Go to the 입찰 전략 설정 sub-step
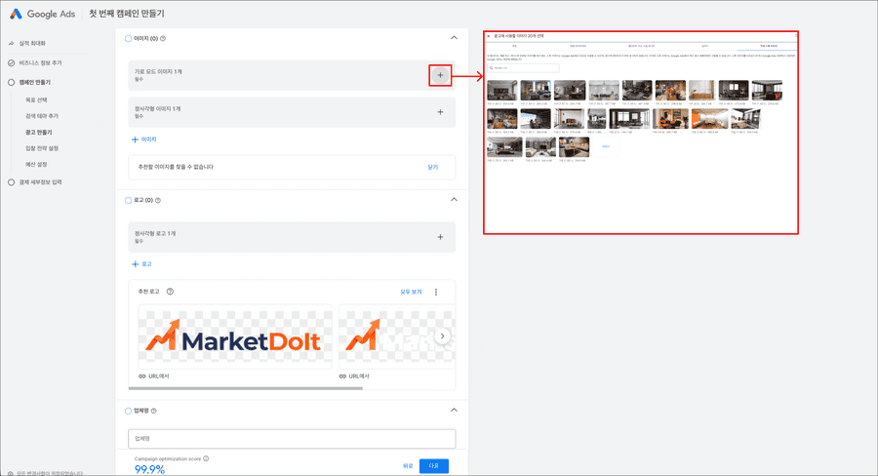 pos(41,148)
